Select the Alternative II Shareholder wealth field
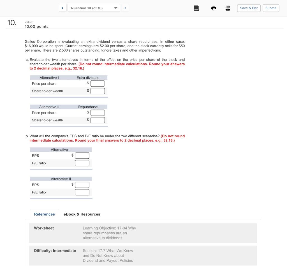287x266 pixels. click(98, 120)
